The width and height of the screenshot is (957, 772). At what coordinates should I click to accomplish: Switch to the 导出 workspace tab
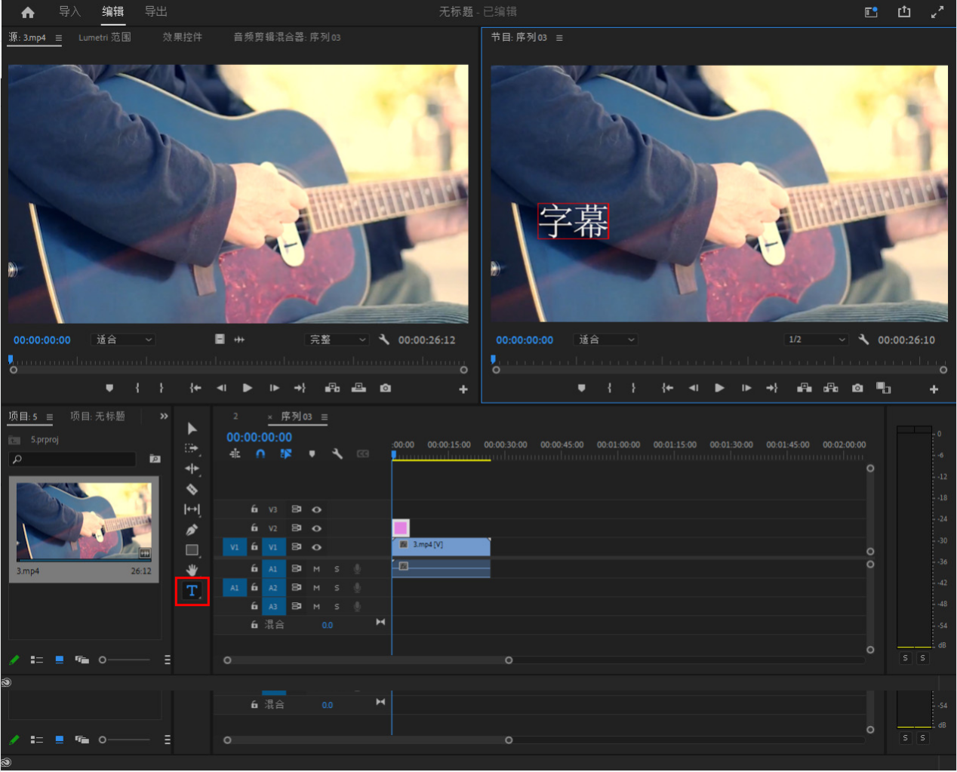[x=155, y=12]
